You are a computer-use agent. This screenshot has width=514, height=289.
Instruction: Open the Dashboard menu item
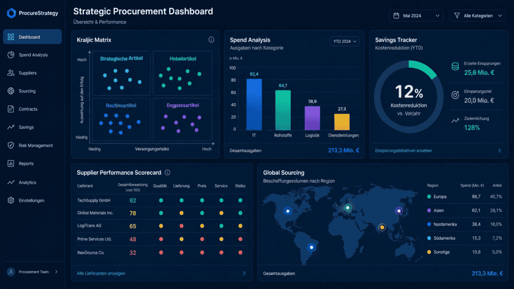point(33,37)
